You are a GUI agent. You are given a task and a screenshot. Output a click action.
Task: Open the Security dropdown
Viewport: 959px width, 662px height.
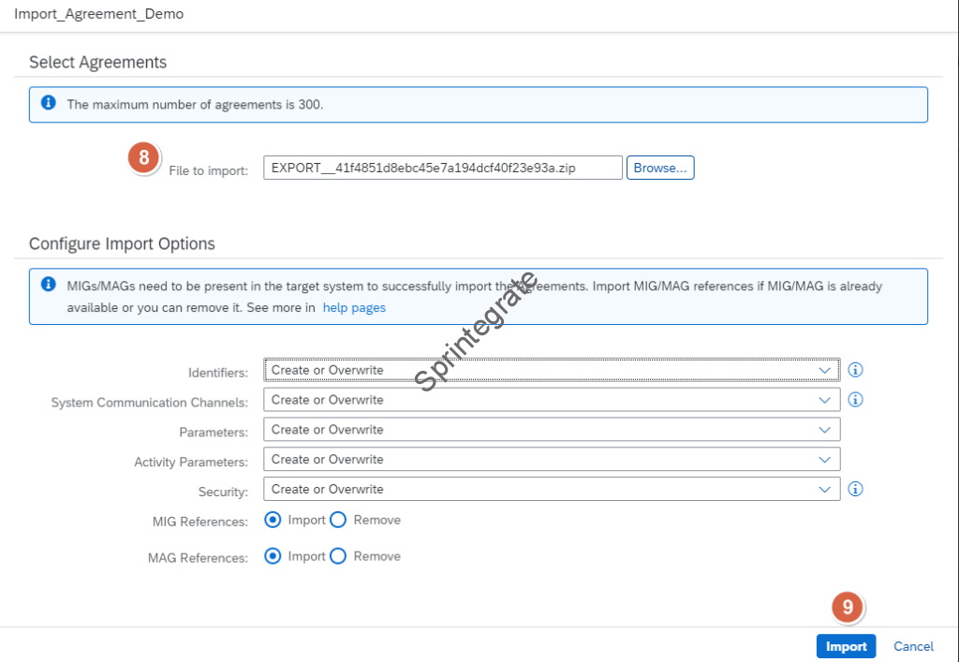coord(552,489)
